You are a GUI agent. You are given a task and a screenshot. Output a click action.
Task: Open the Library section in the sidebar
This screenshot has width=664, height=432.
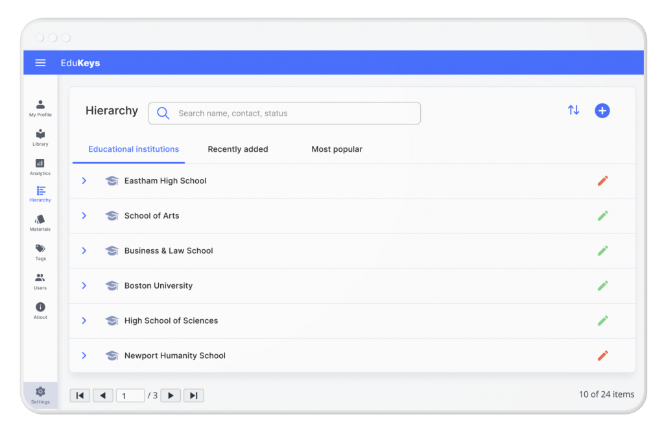(40, 136)
